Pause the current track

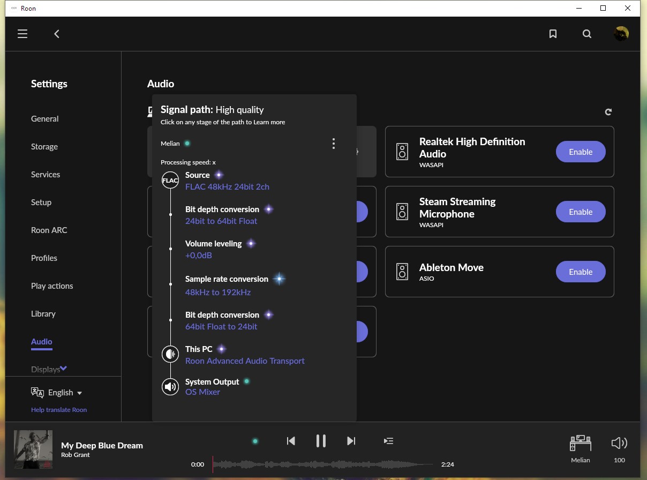(321, 441)
